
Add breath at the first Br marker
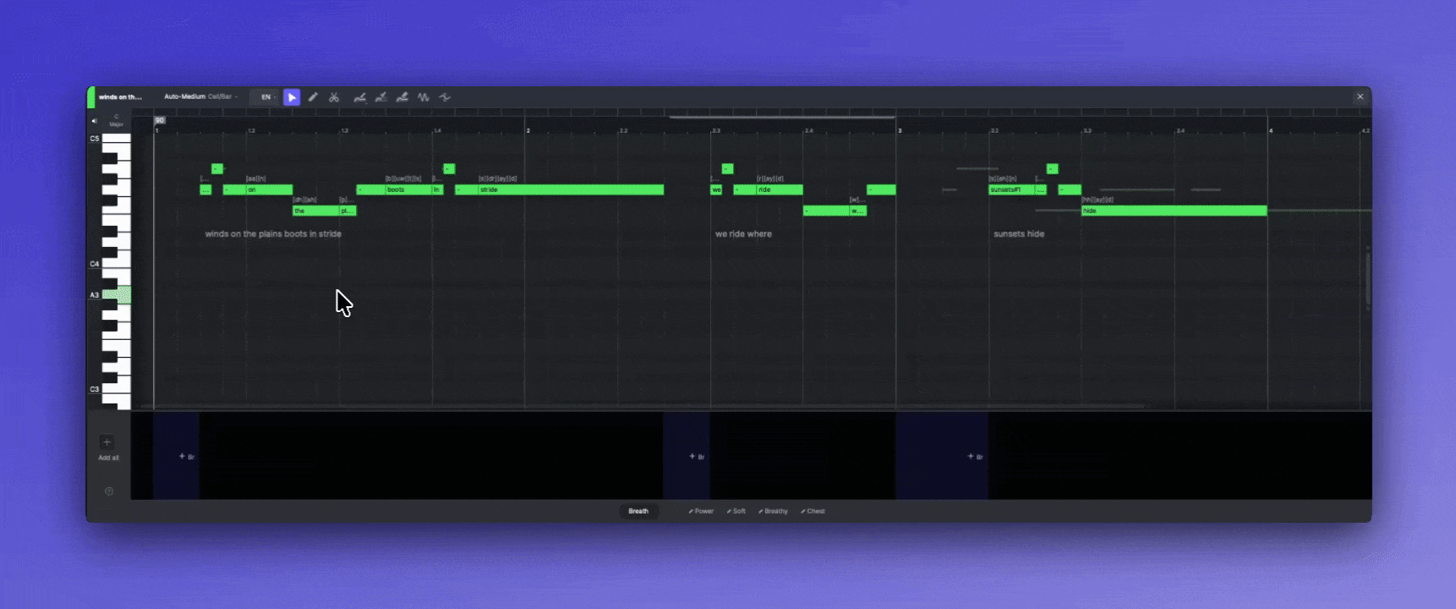pos(186,457)
